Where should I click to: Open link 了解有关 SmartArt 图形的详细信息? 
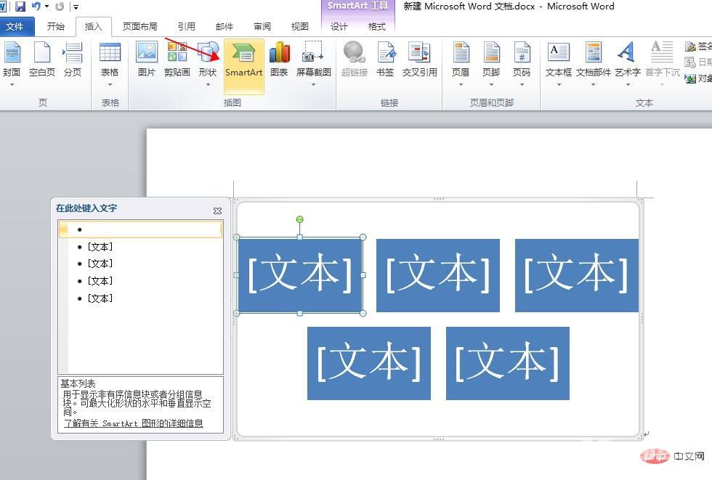(x=133, y=423)
